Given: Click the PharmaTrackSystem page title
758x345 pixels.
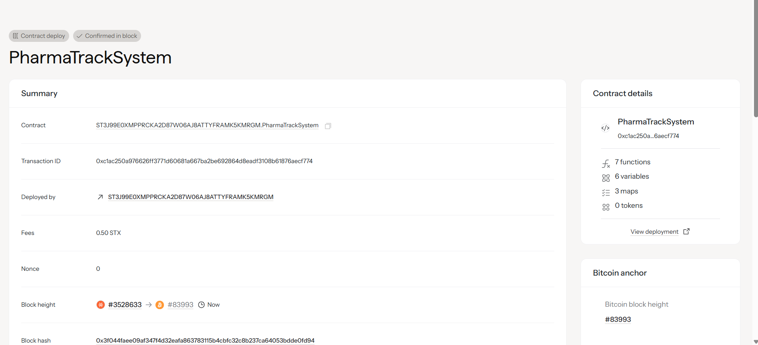Looking at the screenshot, I should 90,57.
